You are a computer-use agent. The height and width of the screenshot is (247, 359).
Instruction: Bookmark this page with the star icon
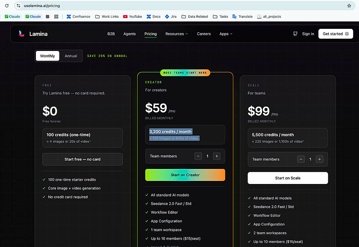coord(349,6)
